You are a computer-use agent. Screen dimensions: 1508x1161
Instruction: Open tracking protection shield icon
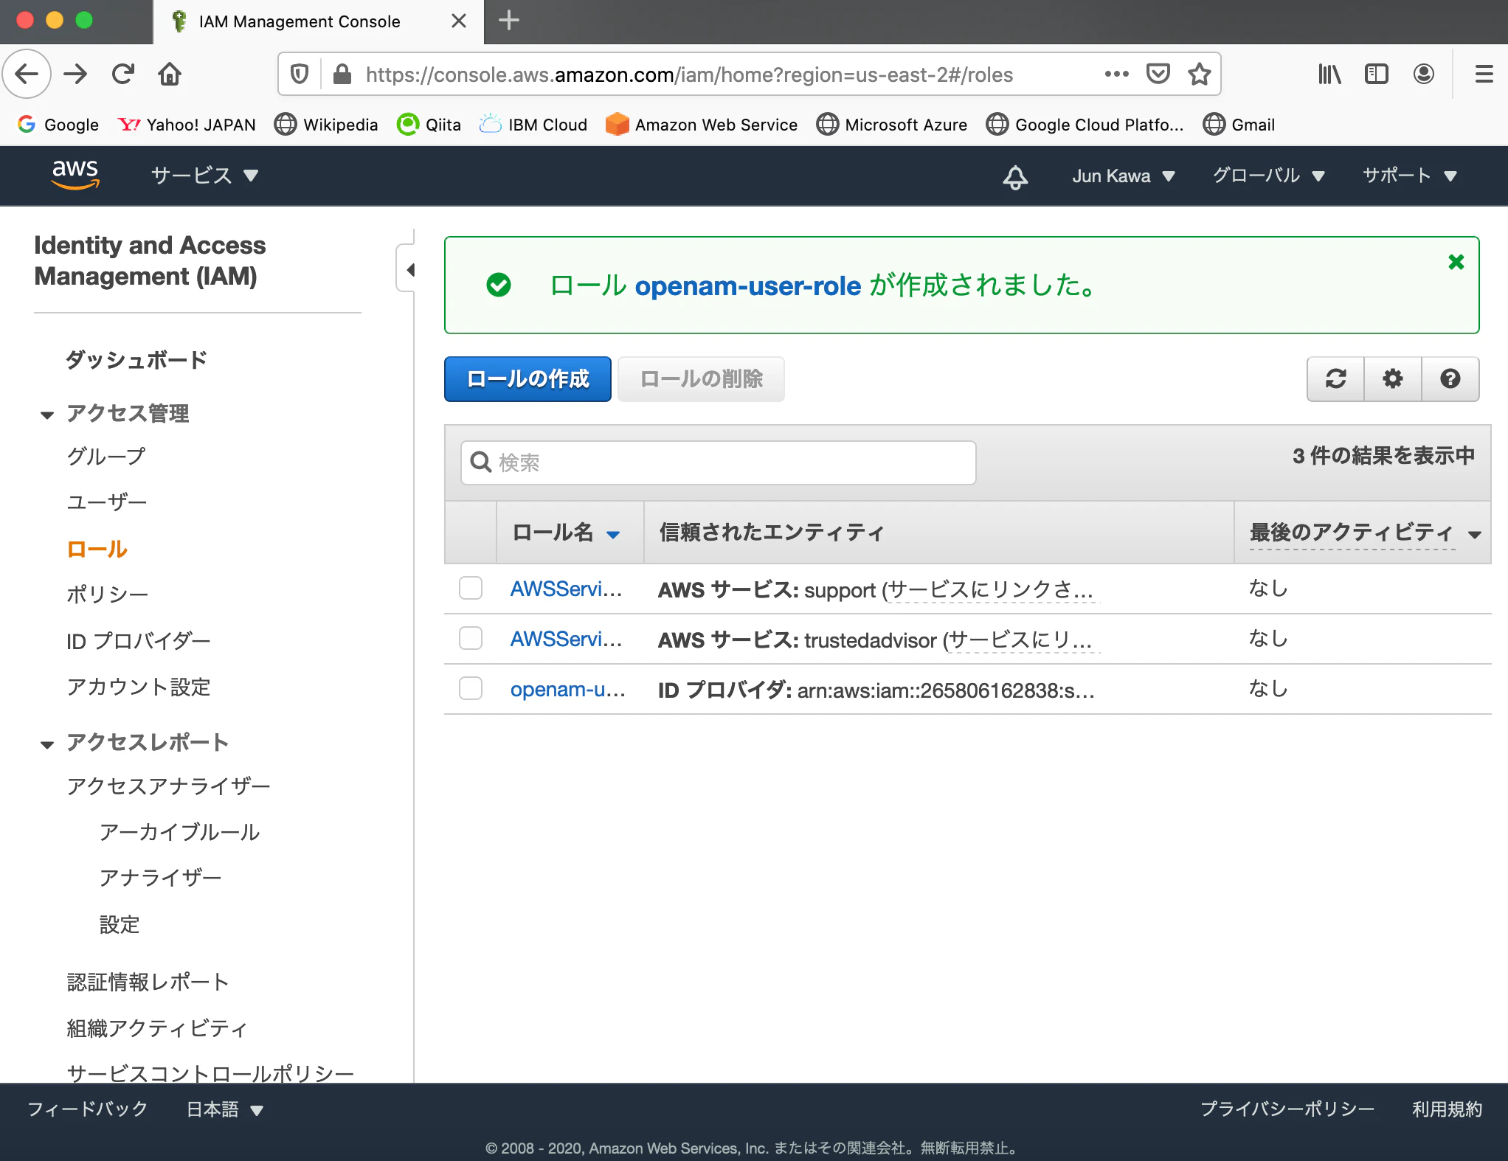(x=300, y=74)
